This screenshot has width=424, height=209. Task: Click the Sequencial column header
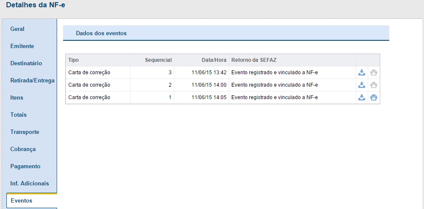(x=158, y=60)
